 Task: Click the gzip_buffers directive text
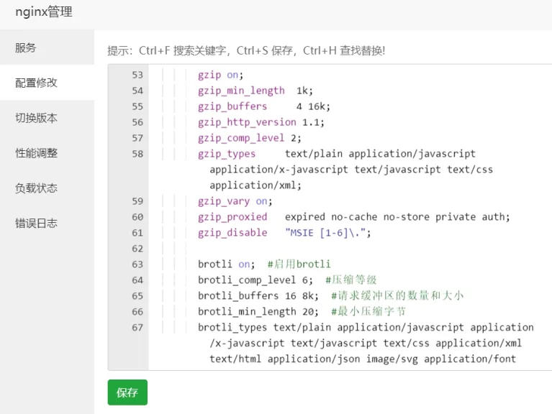coord(232,106)
